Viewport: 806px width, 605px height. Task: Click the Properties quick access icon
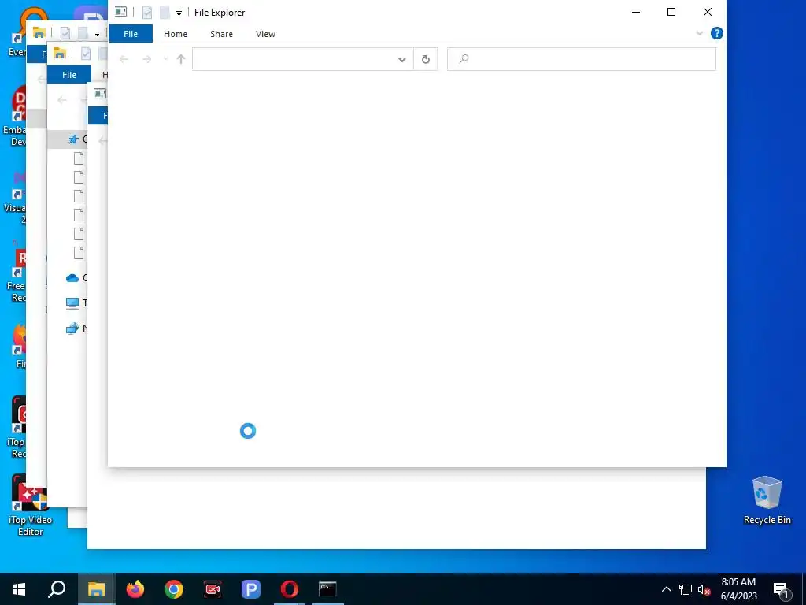[x=147, y=13]
